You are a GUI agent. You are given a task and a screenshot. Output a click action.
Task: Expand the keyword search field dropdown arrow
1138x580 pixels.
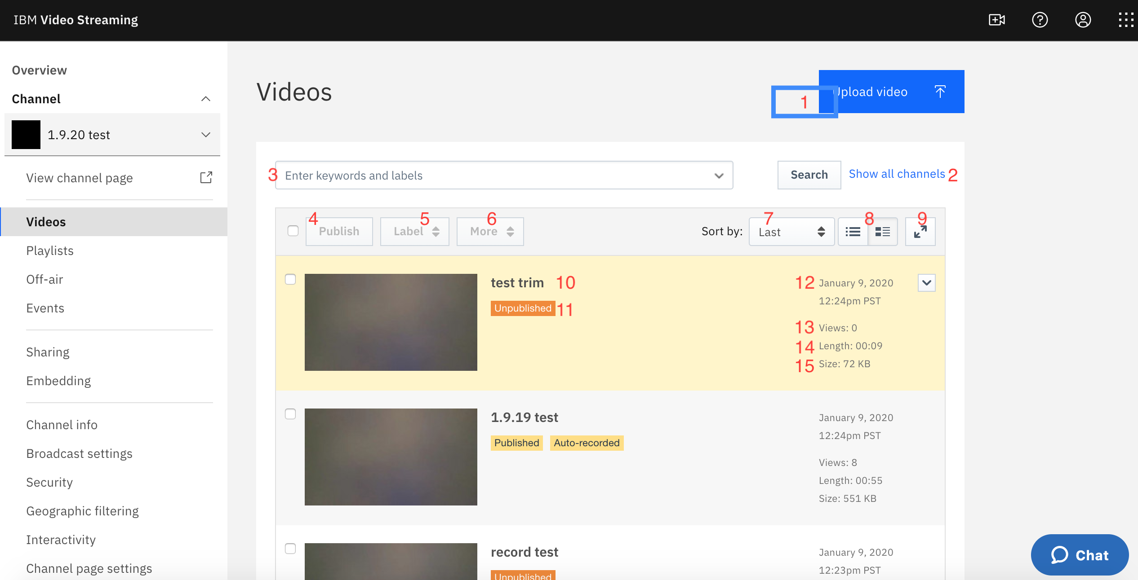719,176
